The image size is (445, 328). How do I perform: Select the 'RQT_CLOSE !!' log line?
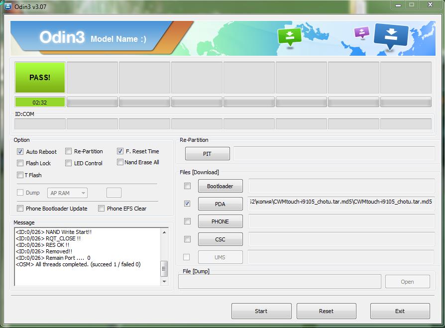(48, 238)
